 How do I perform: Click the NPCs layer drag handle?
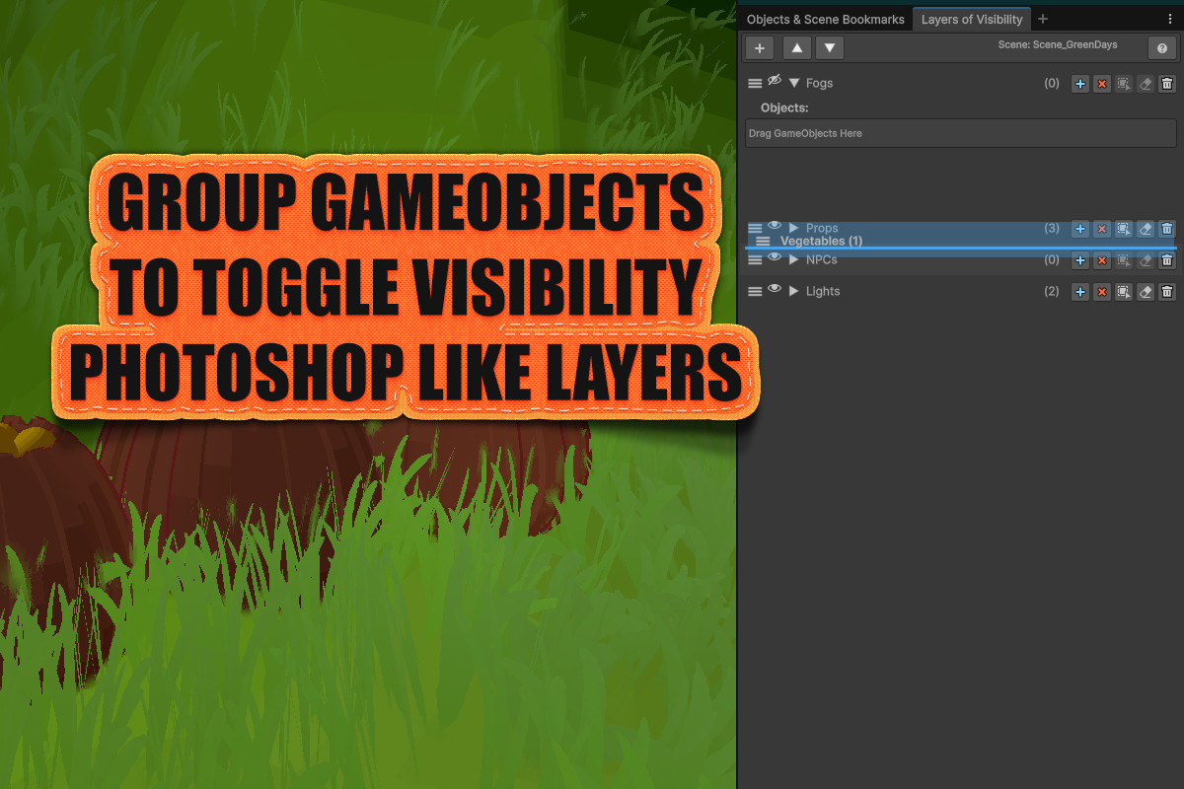755,260
